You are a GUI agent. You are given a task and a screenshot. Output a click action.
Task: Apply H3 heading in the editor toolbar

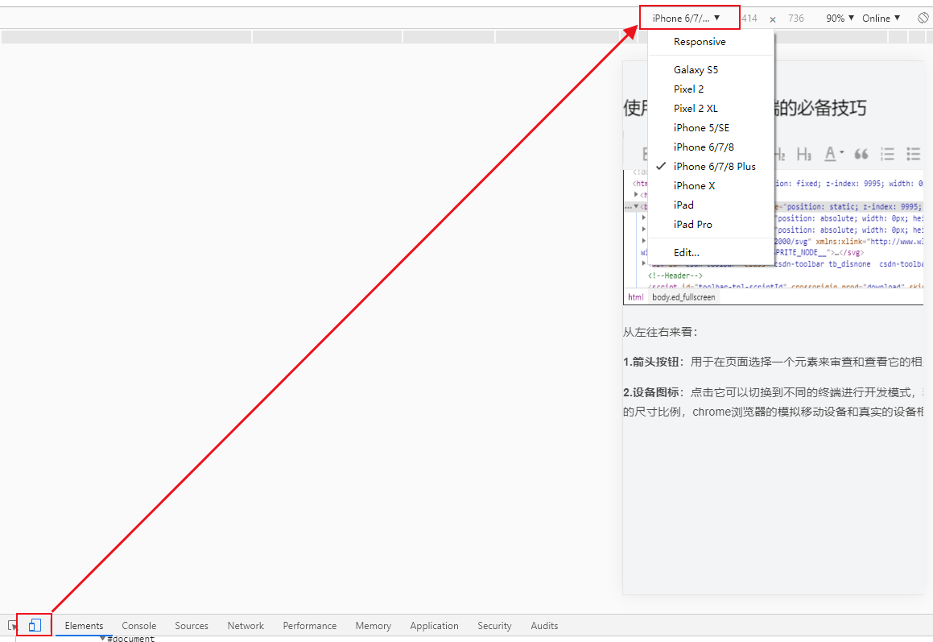click(x=803, y=153)
